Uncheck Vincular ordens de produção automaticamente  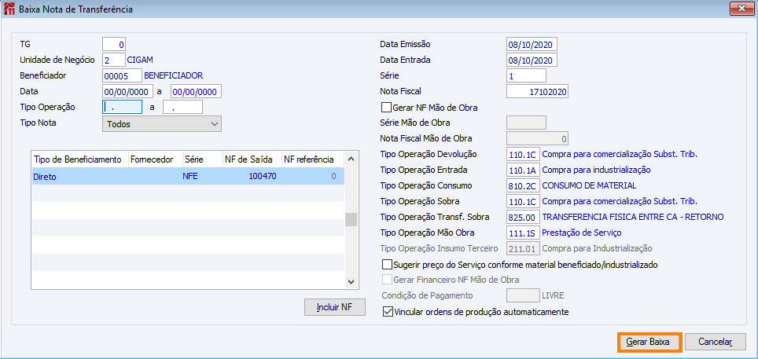point(387,312)
